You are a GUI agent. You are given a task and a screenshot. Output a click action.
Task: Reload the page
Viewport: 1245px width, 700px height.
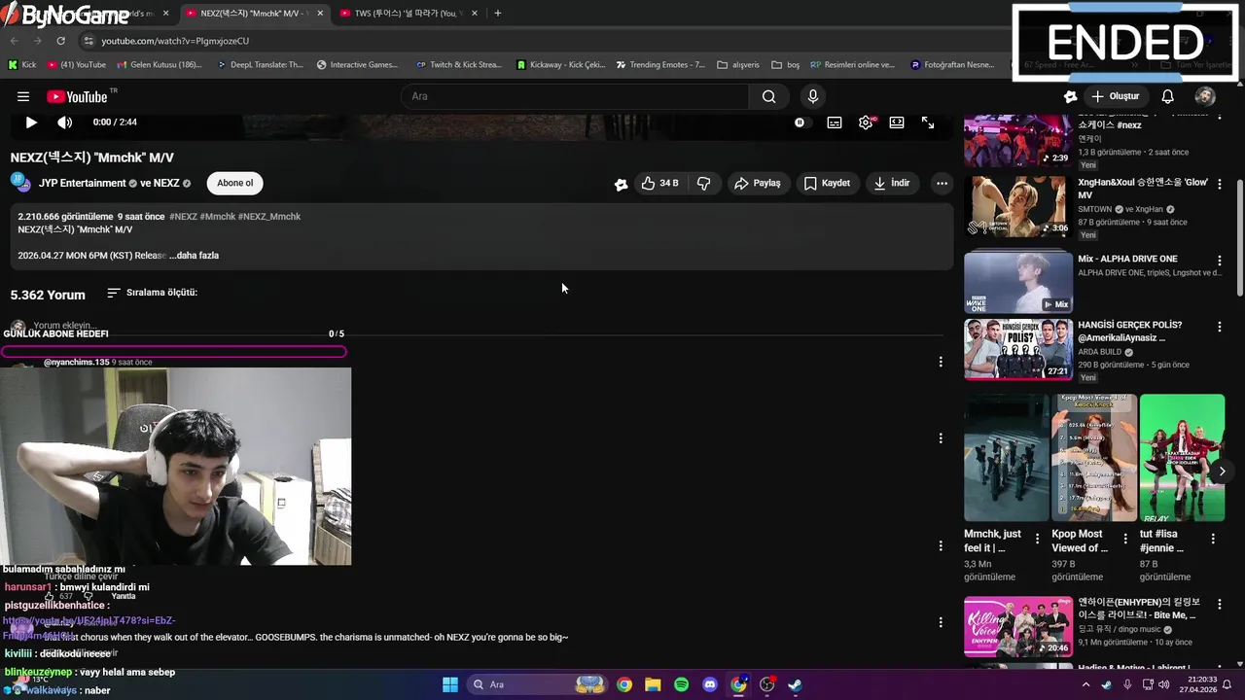60,41
